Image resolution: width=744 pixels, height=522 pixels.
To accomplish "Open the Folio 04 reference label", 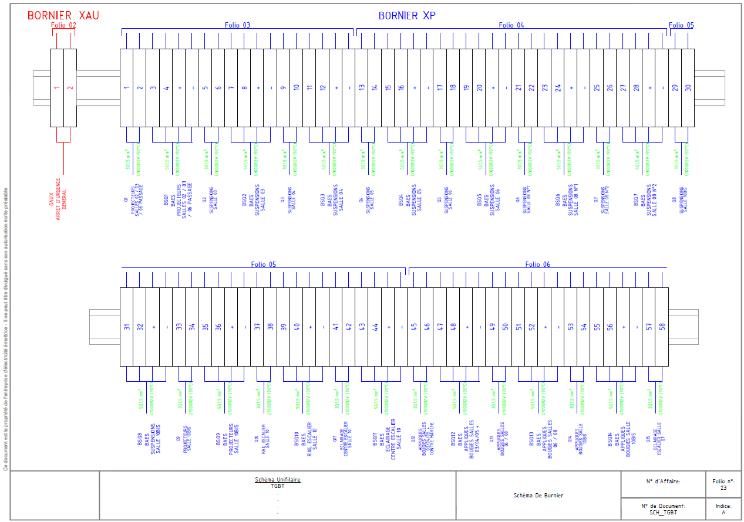I will tap(511, 25).
